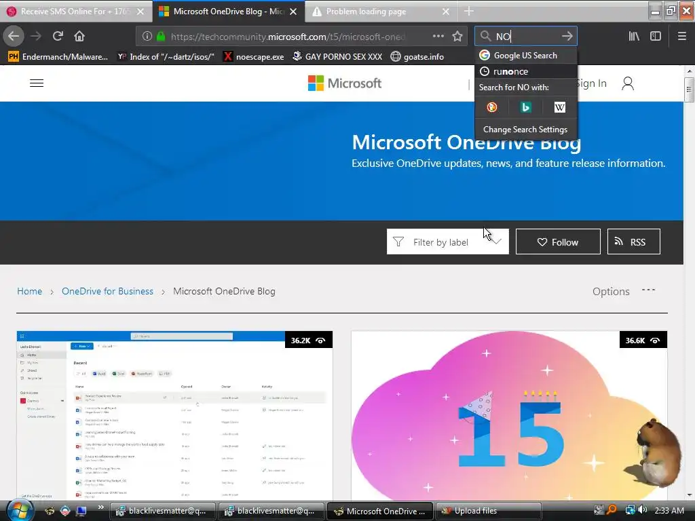
Task: Bookmark this page with the star icon
Action: pyautogui.click(x=457, y=37)
